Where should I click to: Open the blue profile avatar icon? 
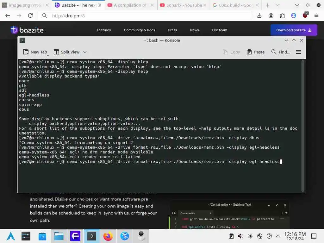point(294,16)
